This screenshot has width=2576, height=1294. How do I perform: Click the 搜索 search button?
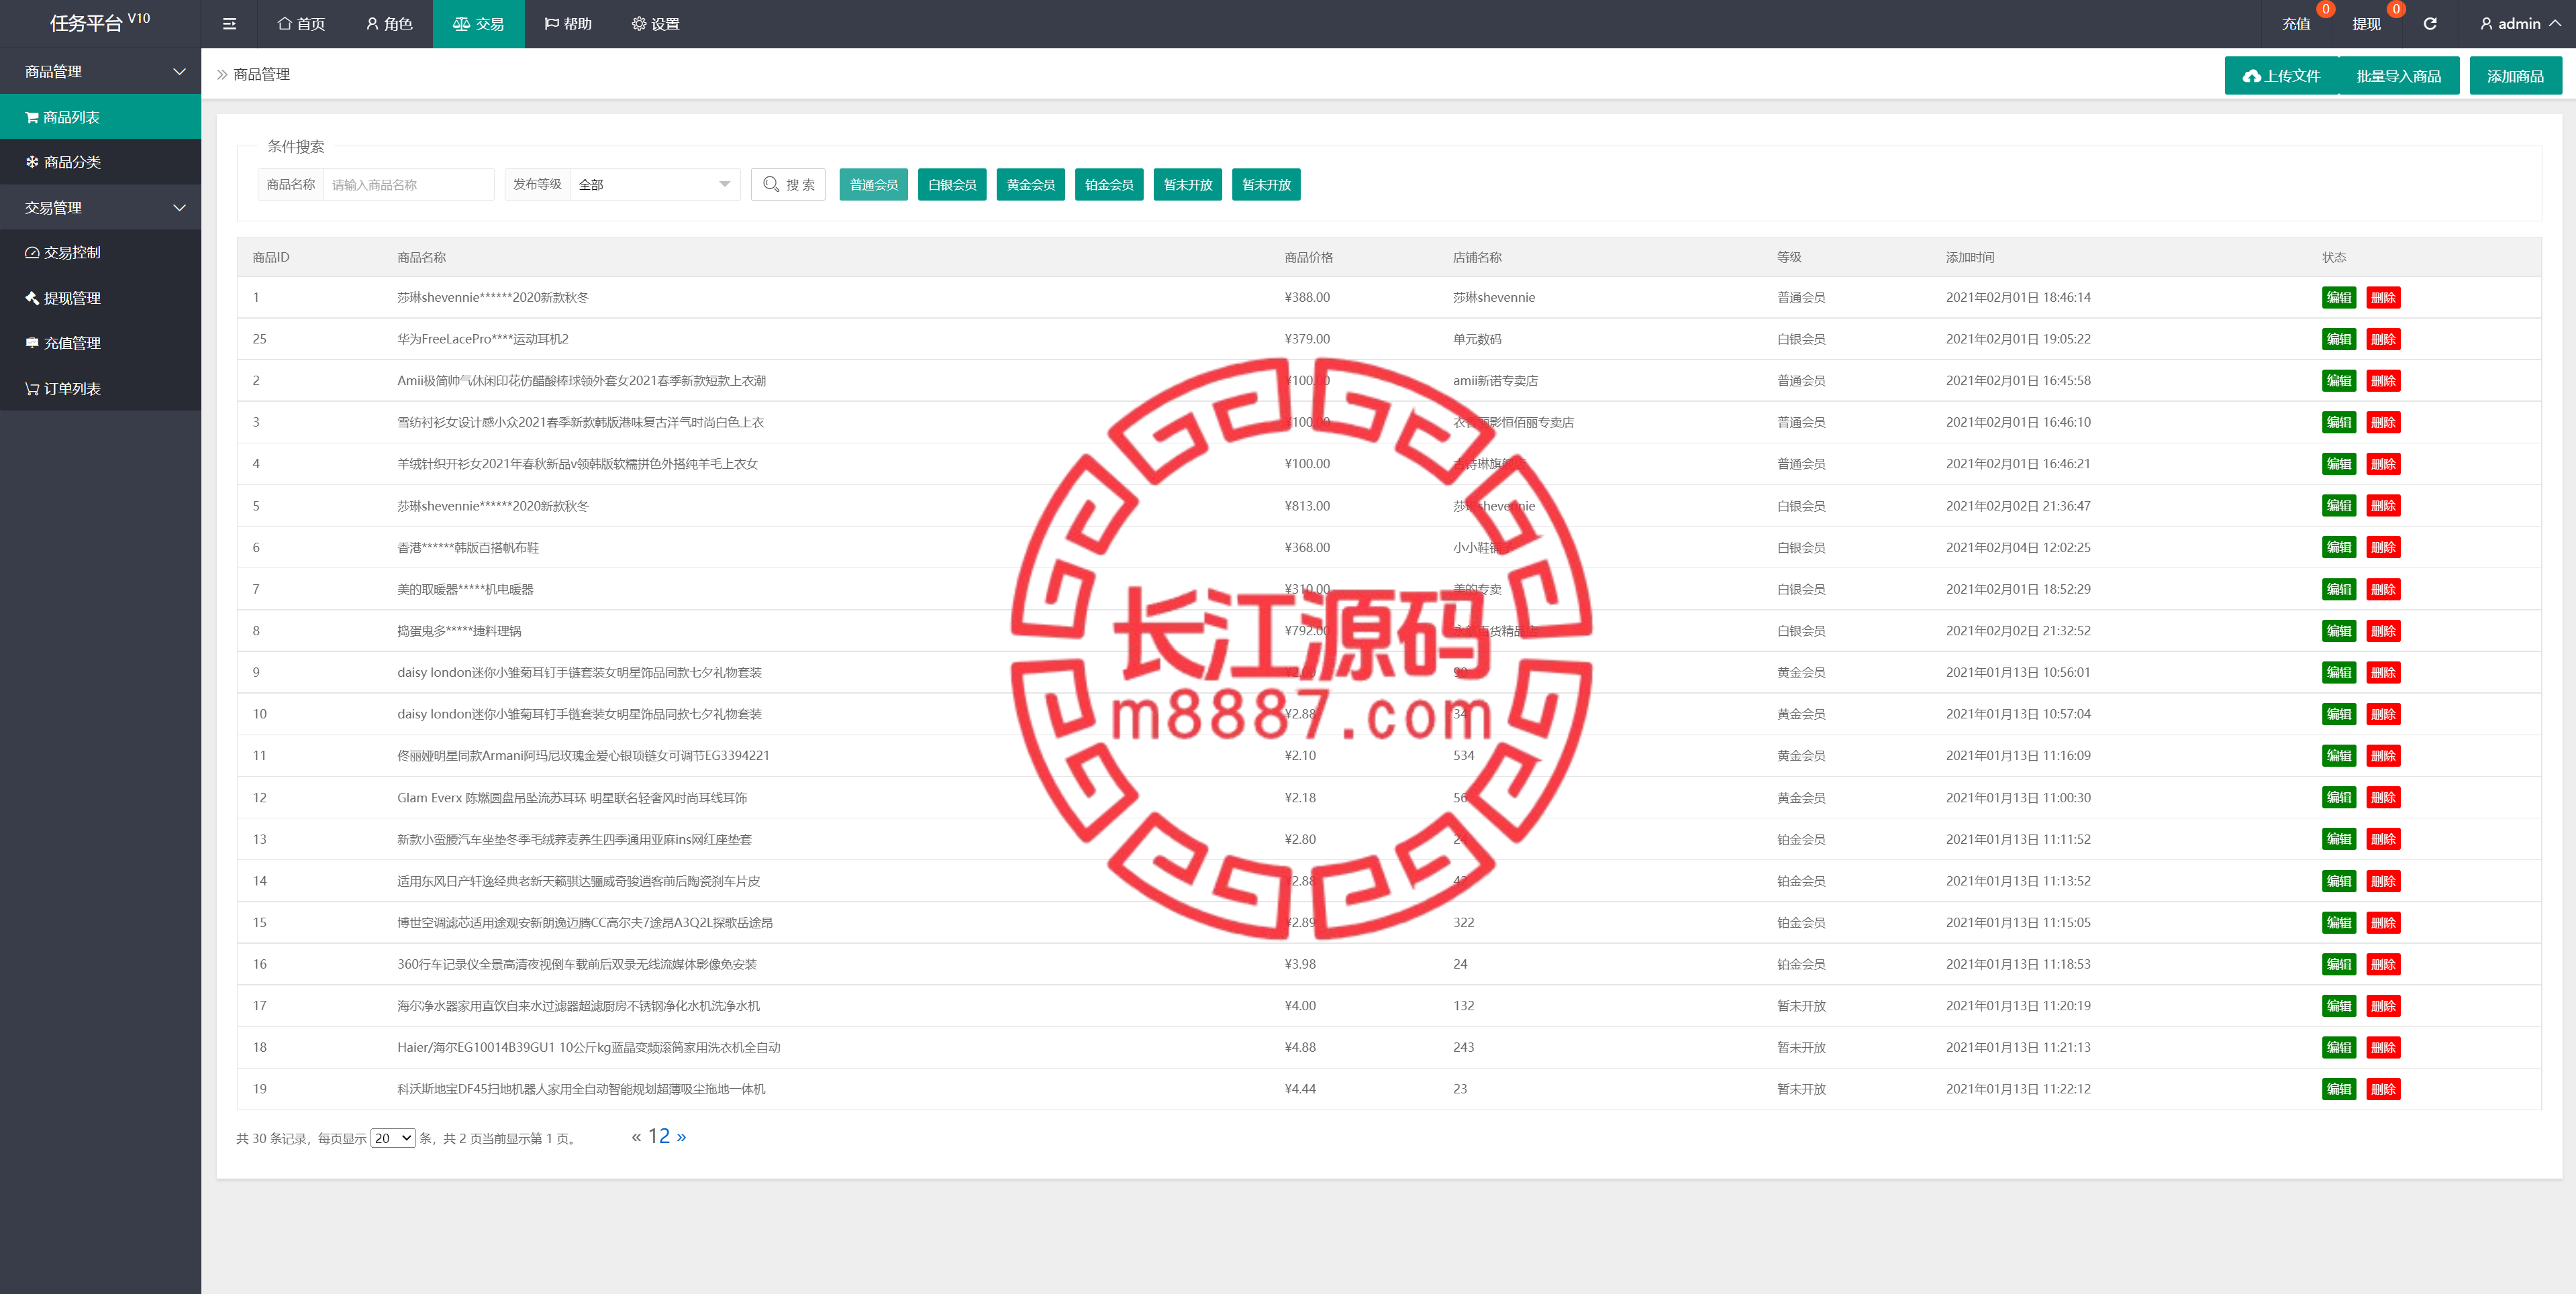coord(788,185)
